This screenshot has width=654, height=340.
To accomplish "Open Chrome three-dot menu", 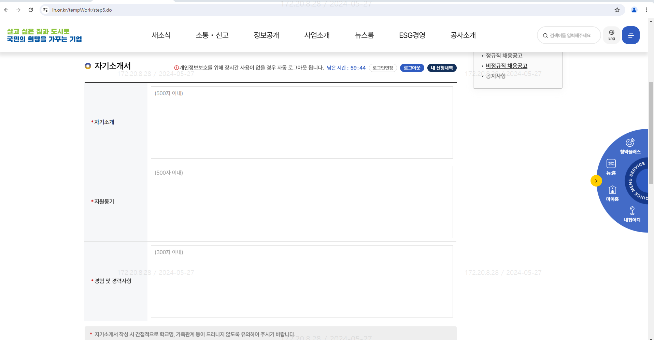I will 646,10.
